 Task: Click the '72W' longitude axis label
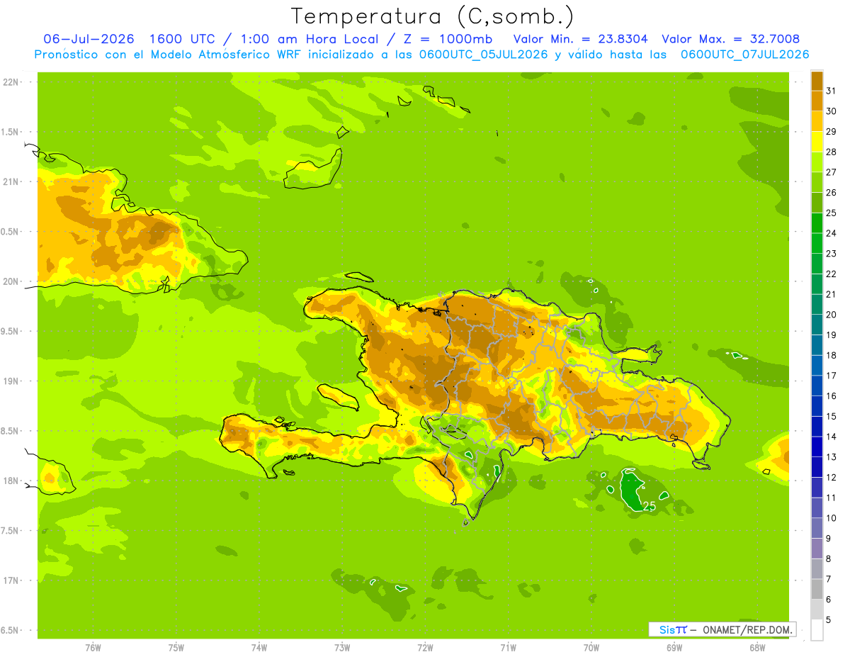[x=425, y=648]
